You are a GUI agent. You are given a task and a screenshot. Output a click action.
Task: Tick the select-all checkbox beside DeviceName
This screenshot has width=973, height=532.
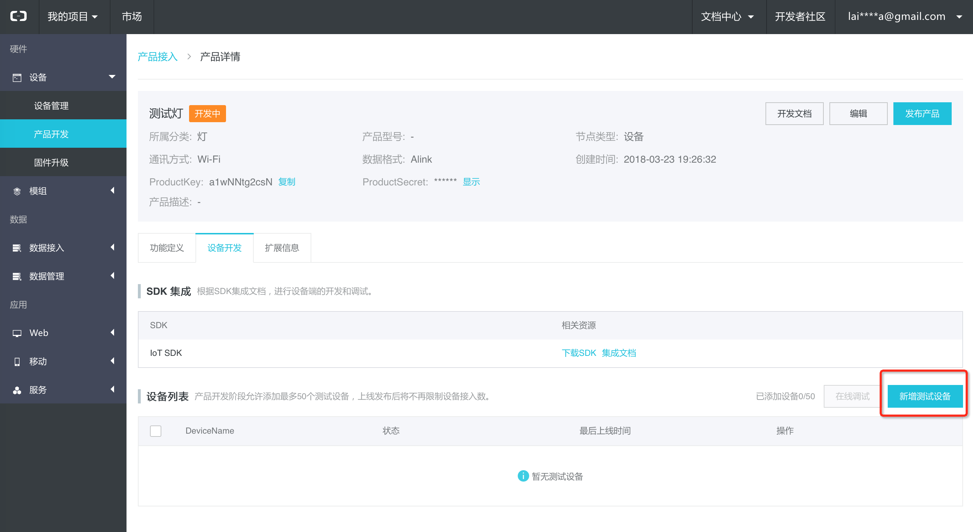(x=156, y=431)
